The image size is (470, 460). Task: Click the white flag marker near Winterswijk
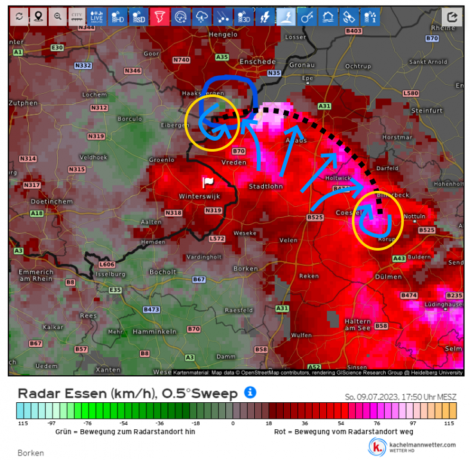point(208,182)
